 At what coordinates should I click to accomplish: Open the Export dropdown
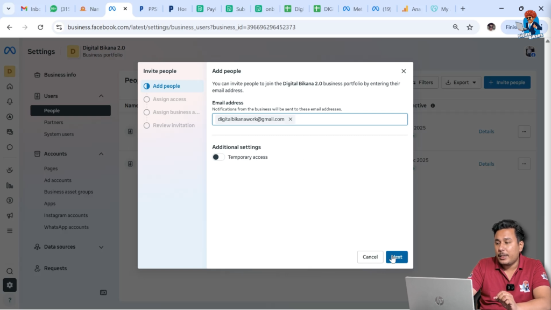click(461, 82)
